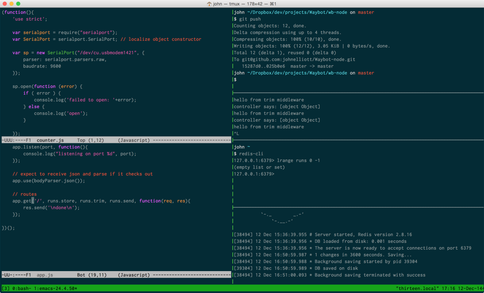Screen dimensions: 484x293
Task: Click the git@github.com Waybot-node.git URL
Action: pyautogui.click(x=298, y=60)
